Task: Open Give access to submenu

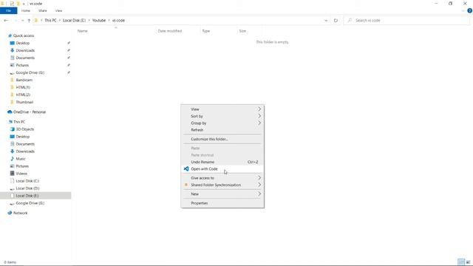Action: coord(222,178)
